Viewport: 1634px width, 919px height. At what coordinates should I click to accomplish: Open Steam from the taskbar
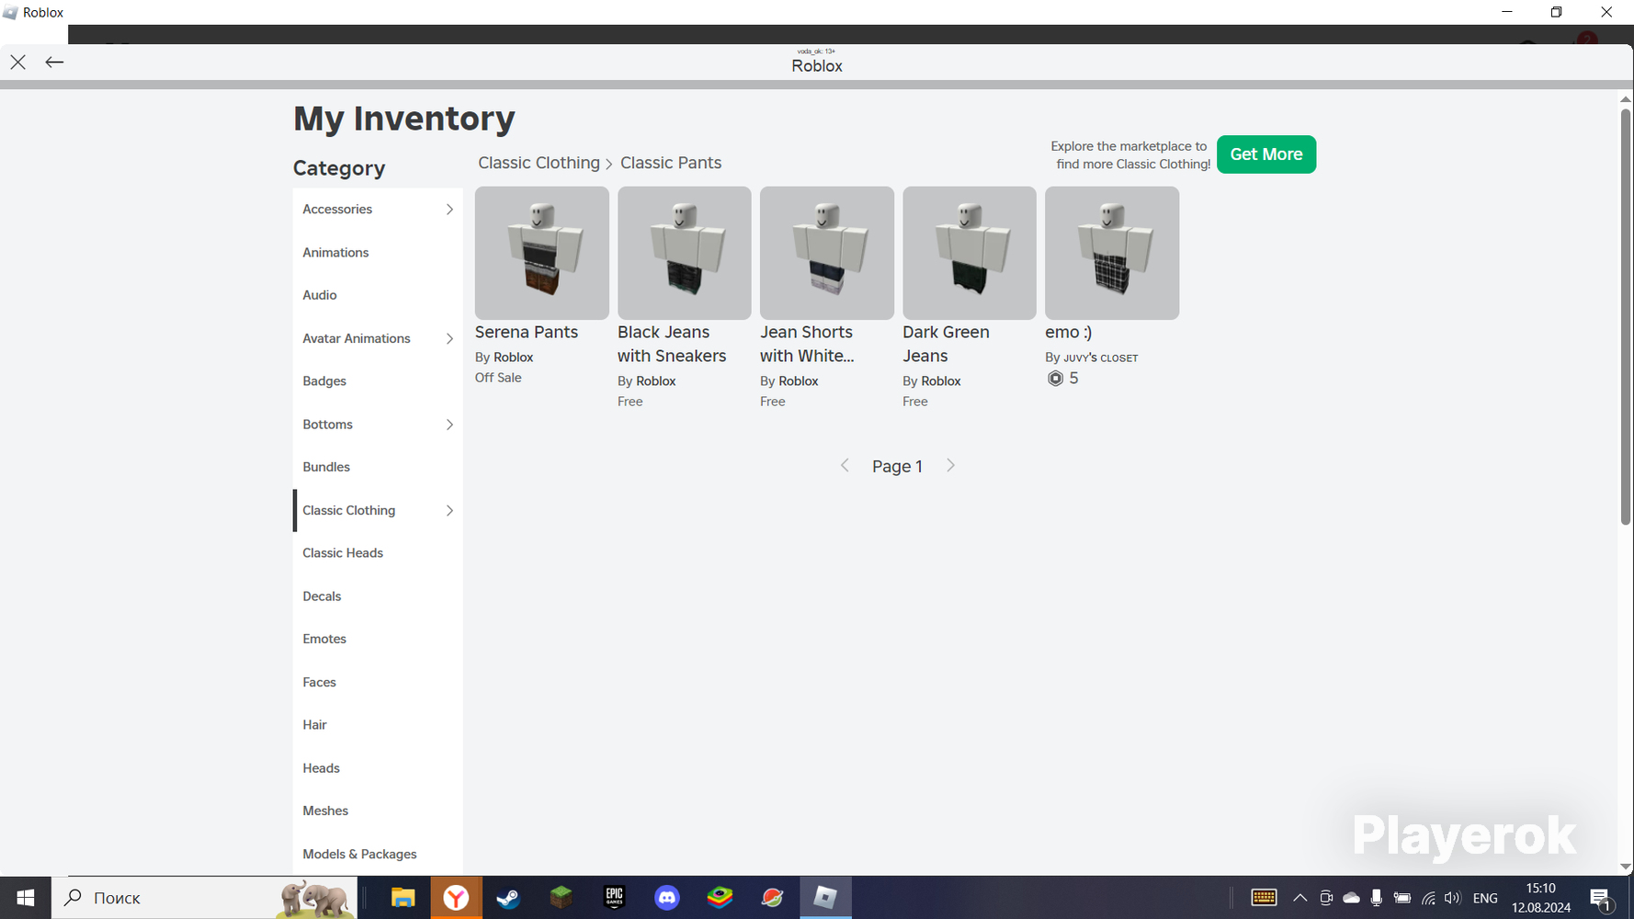tap(508, 898)
